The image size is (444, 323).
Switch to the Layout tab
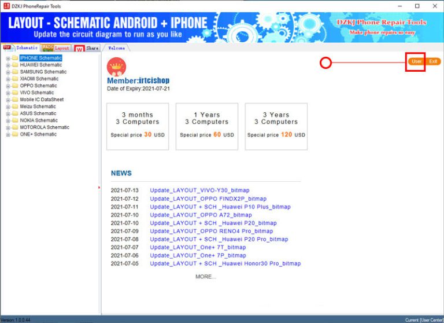(x=61, y=48)
